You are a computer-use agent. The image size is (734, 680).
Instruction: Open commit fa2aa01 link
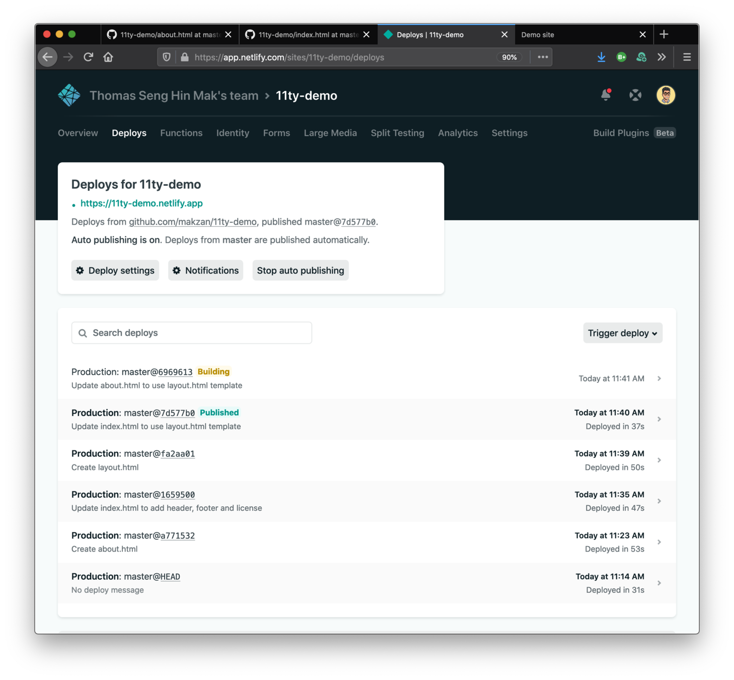pyautogui.click(x=178, y=454)
